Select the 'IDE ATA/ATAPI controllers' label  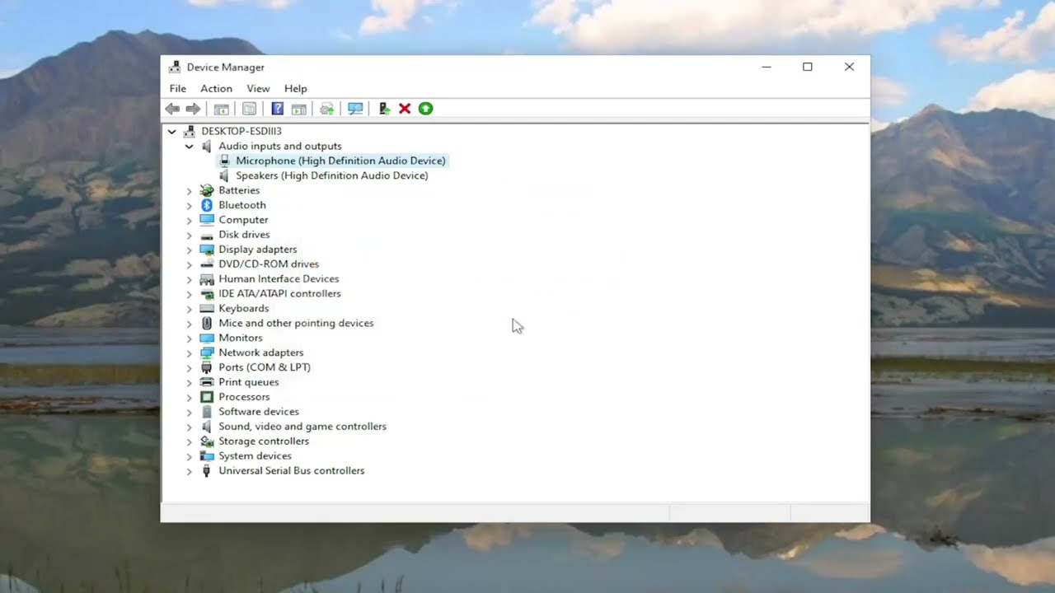[279, 293]
